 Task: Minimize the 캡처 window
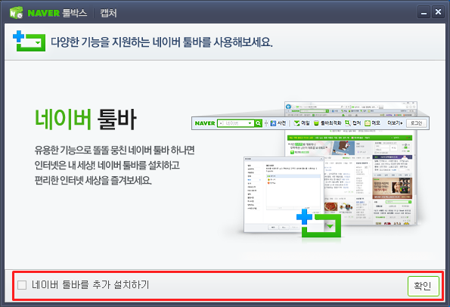[x=424, y=12]
